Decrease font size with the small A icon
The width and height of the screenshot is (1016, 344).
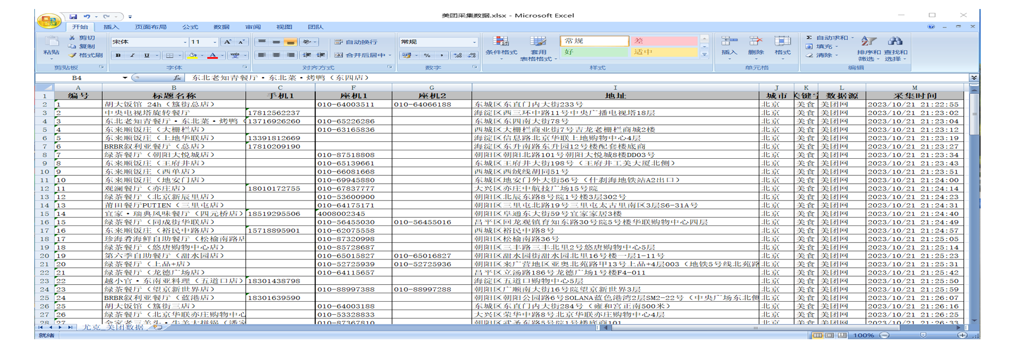[x=241, y=42]
